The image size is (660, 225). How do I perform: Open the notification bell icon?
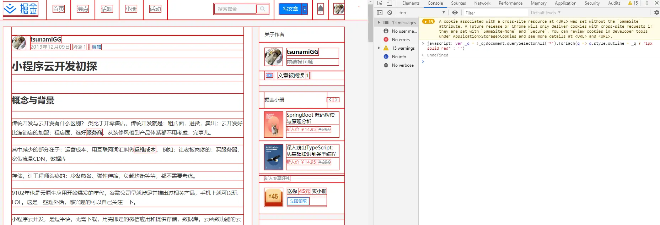[321, 9]
